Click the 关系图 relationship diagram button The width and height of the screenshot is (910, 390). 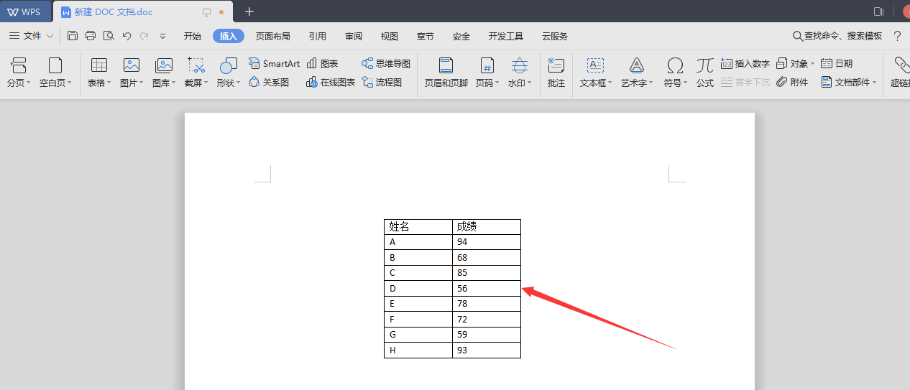(x=268, y=83)
